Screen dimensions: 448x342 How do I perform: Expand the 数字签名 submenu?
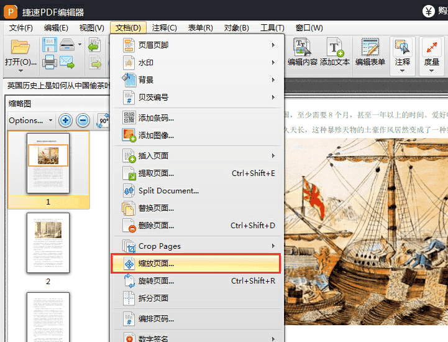[x=196, y=337]
